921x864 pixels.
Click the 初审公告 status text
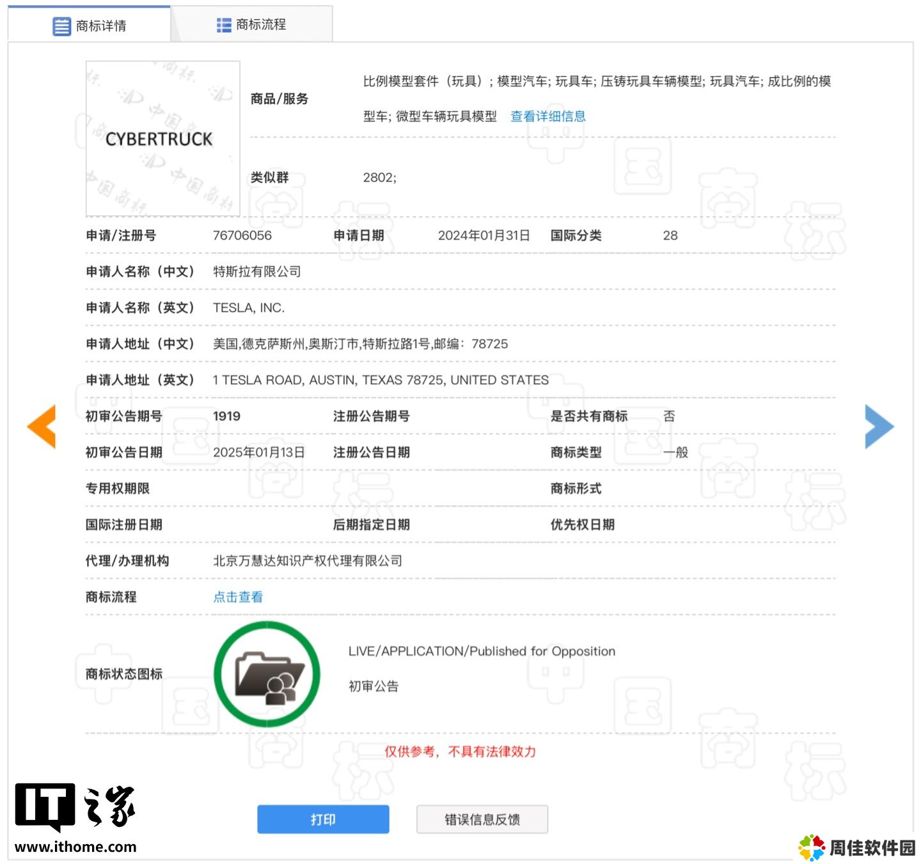[x=374, y=686]
